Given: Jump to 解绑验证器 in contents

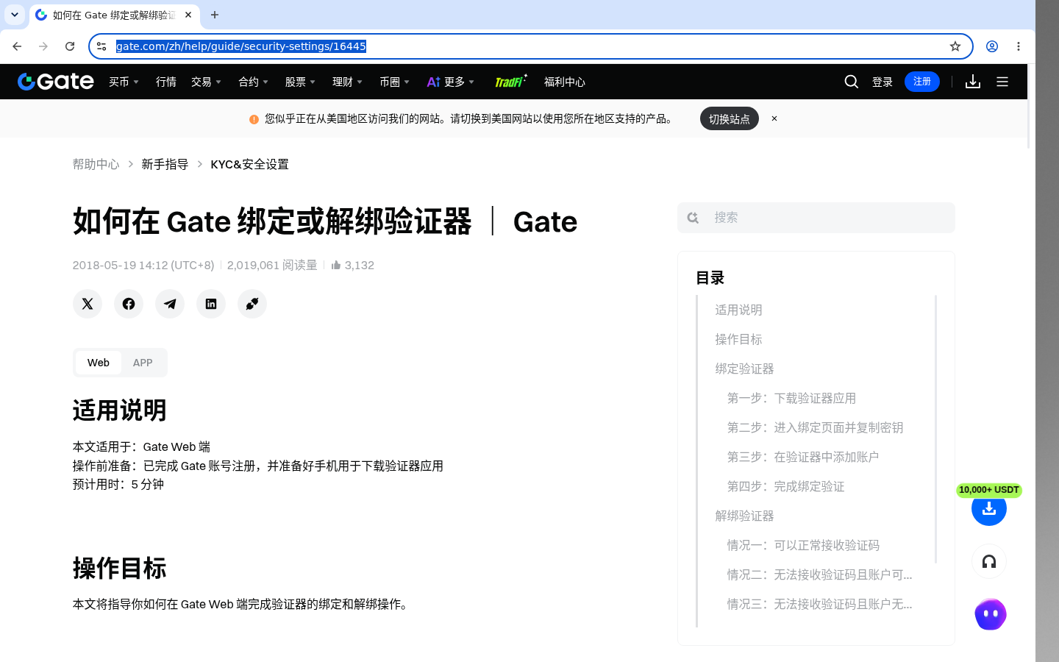Looking at the screenshot, I should [x=744, y=516].
